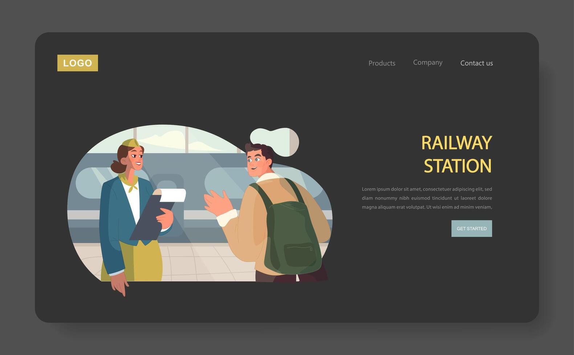Open the Products menu item
This screenshot has width=574, height=355.
tap(382, 63)
